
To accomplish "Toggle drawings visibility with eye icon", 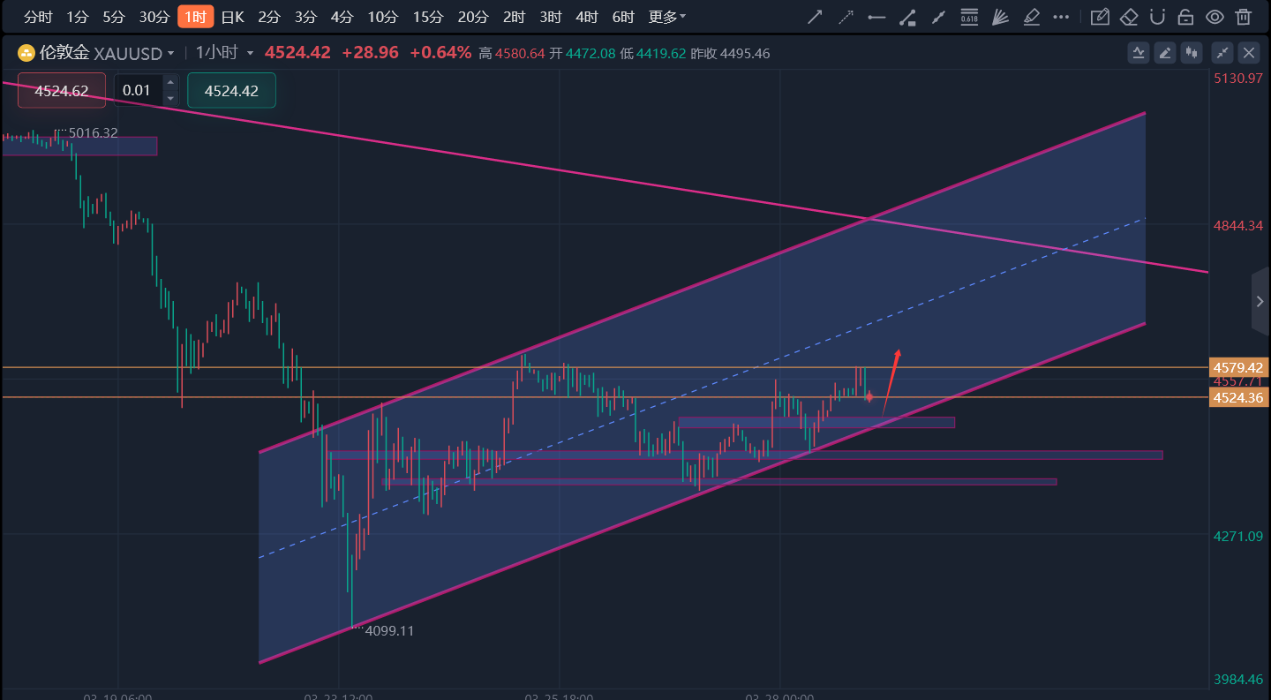I will tap(1215, 17).
